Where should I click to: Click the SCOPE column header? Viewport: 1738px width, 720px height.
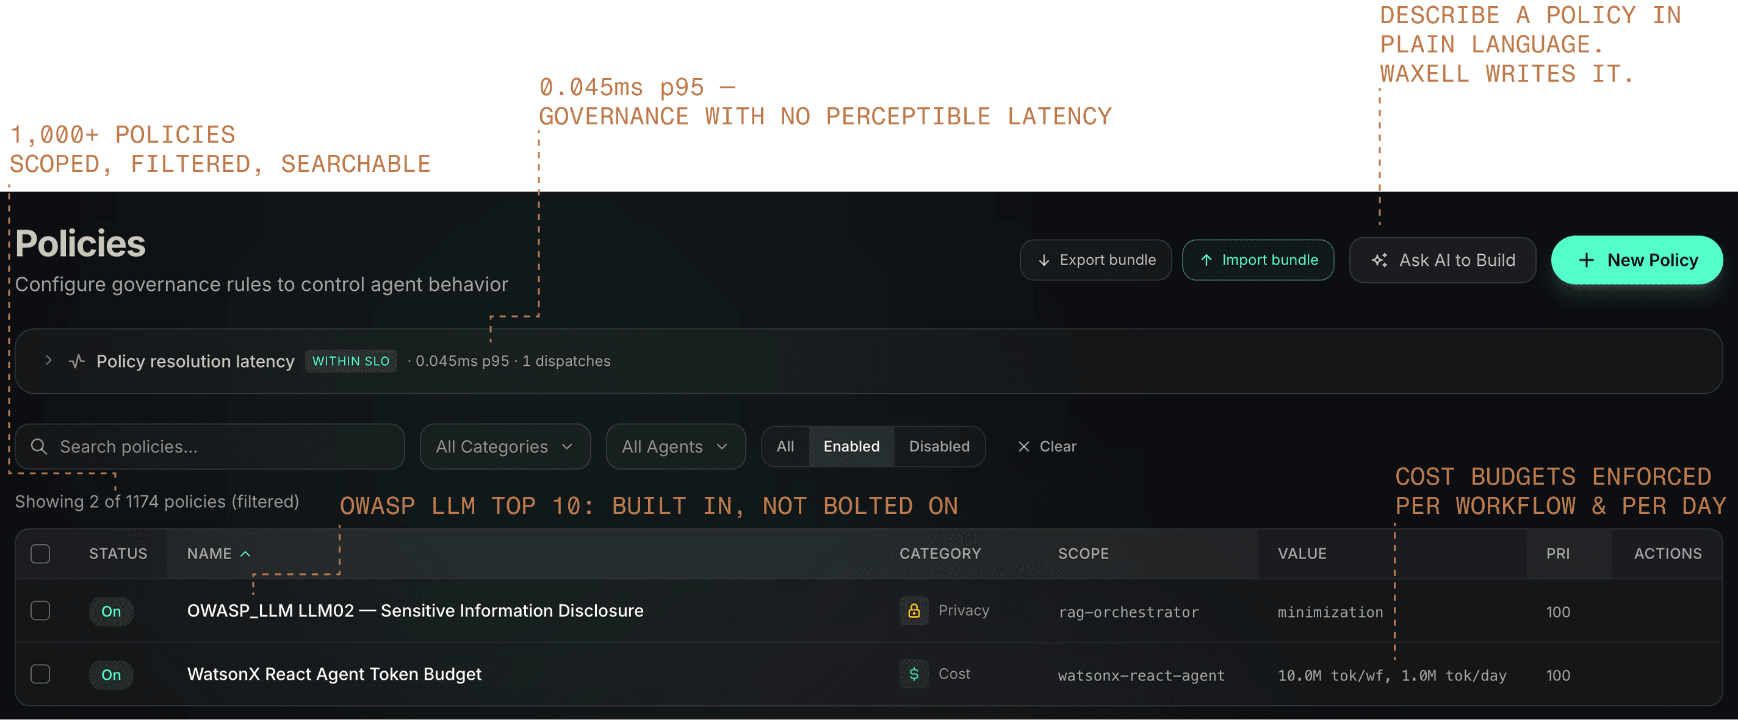(1084, 554)
